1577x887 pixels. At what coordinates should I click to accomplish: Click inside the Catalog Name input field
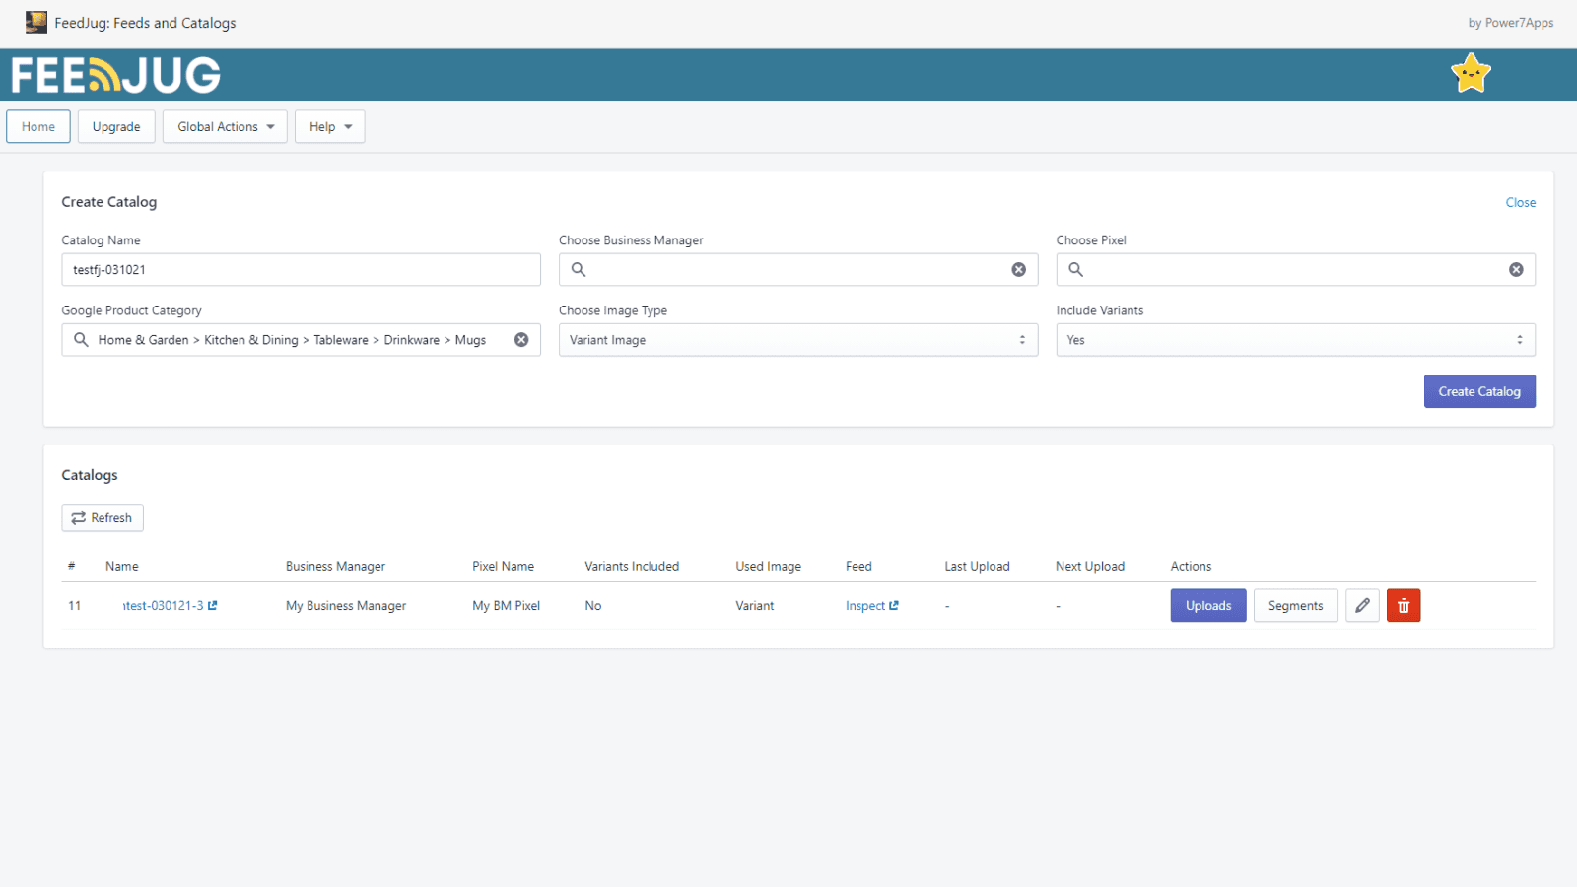(x=301, y=269)
